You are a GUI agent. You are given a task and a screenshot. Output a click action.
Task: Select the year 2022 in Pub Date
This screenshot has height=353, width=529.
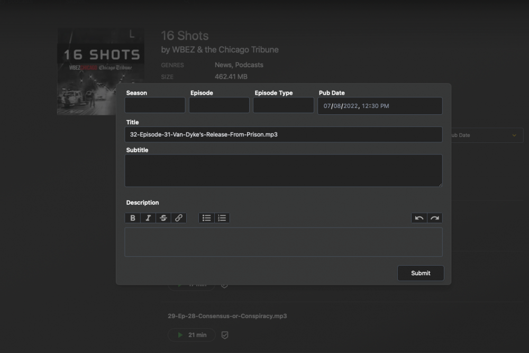point(351,106)
